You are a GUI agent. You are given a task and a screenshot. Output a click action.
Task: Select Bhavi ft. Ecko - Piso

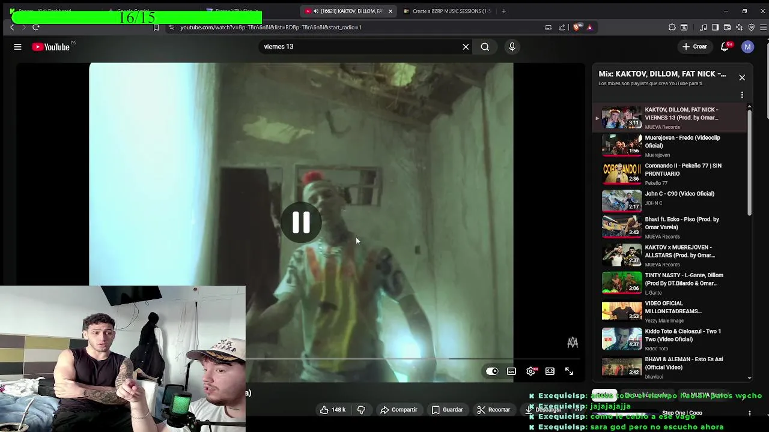click(670, 227)
